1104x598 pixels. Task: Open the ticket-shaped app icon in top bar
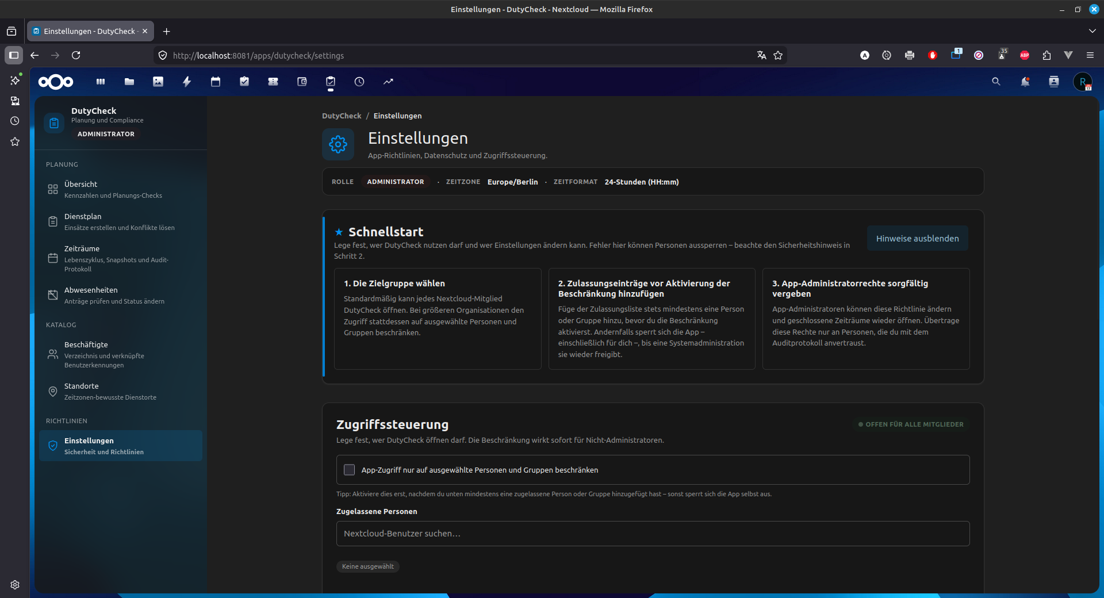[273, 82]
